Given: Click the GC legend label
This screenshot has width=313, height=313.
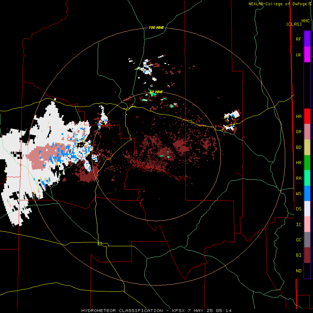Looking at the screenshot, I should coord(298,240).
